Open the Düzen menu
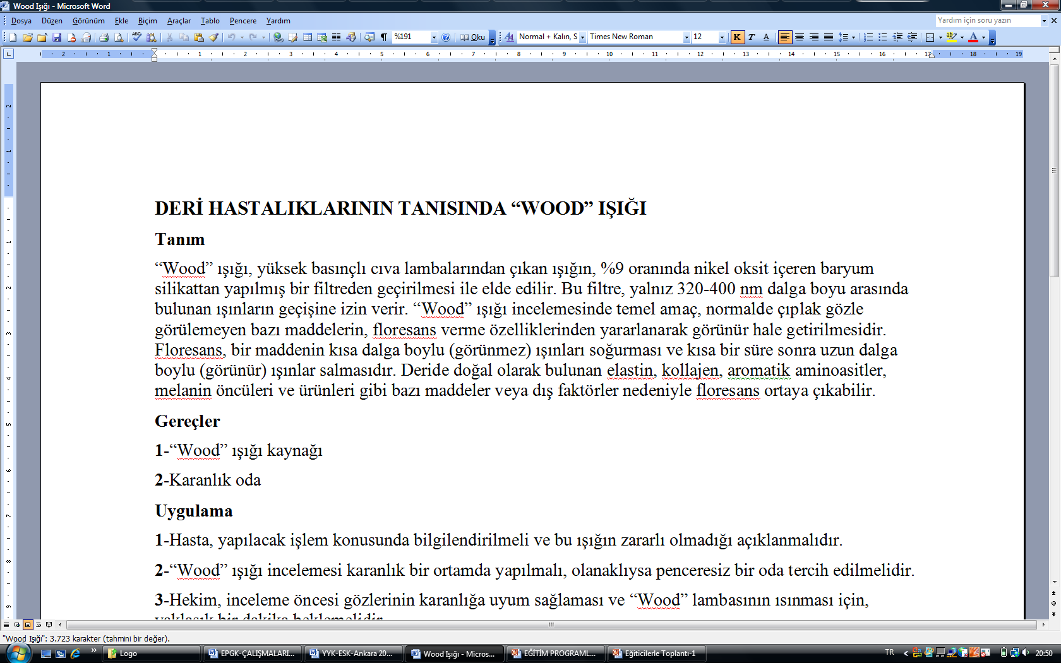The width and height of the screenshot is (1061, 663). point(52,21)
